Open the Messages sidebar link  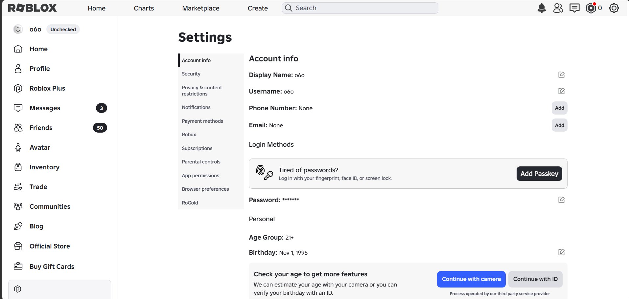point(60,108)
